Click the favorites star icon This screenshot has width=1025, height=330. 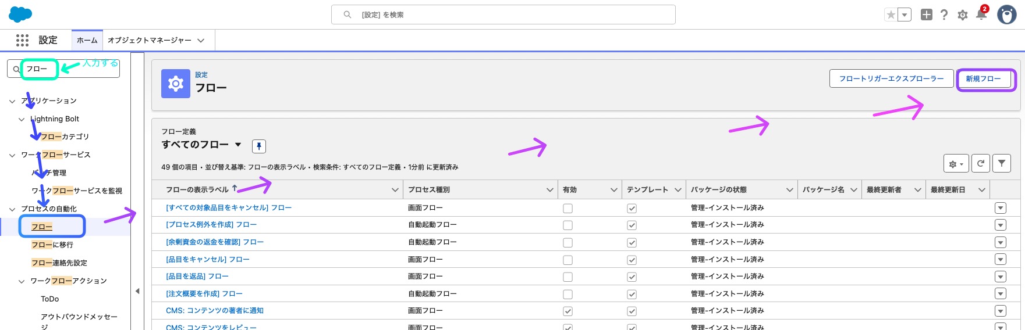click(x=891, y=15)
